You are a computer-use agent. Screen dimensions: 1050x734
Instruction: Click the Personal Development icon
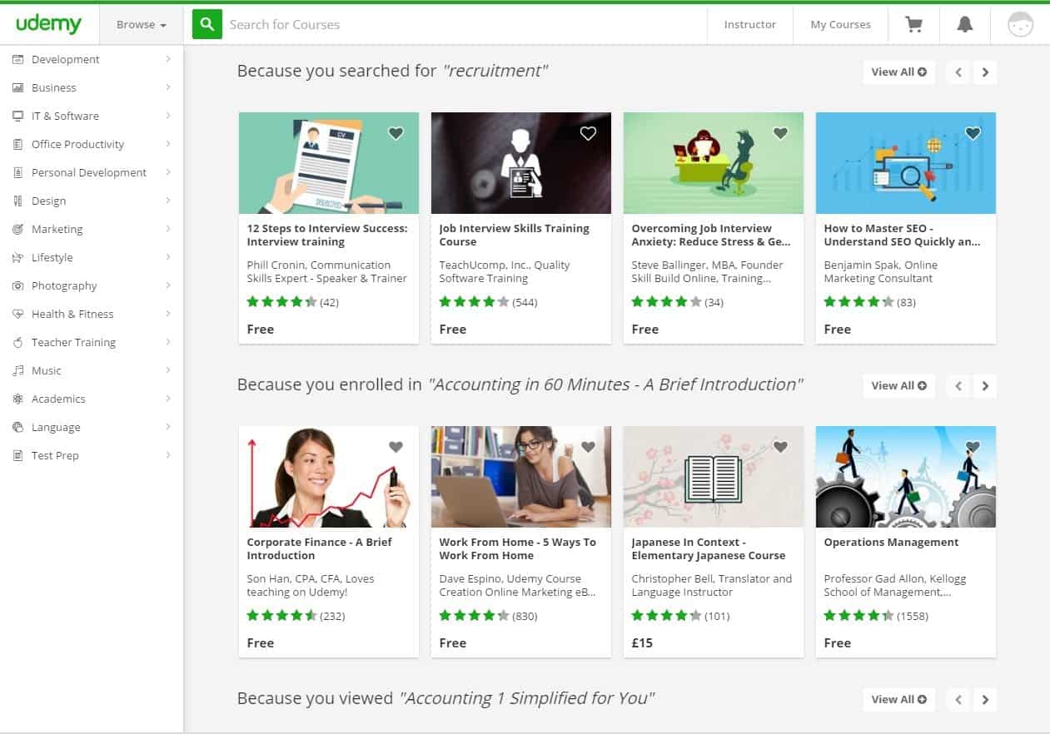click(x=17, y=172)
